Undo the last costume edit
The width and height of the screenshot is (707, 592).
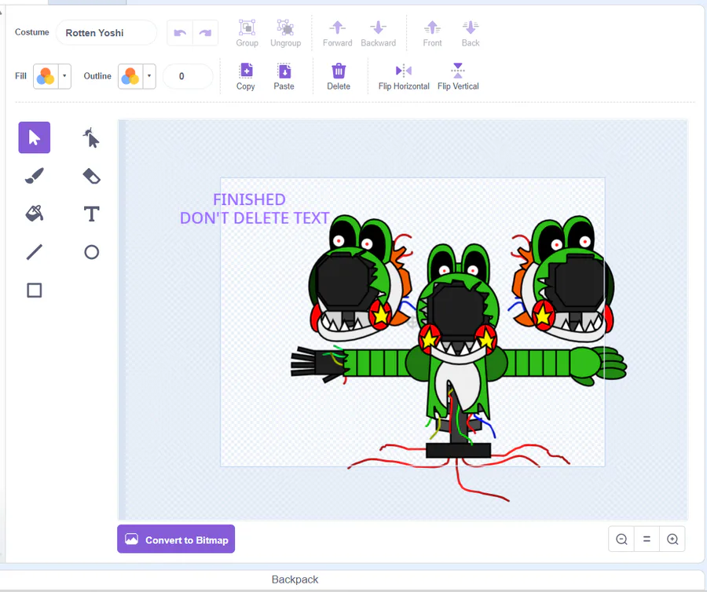coord(180,33)
